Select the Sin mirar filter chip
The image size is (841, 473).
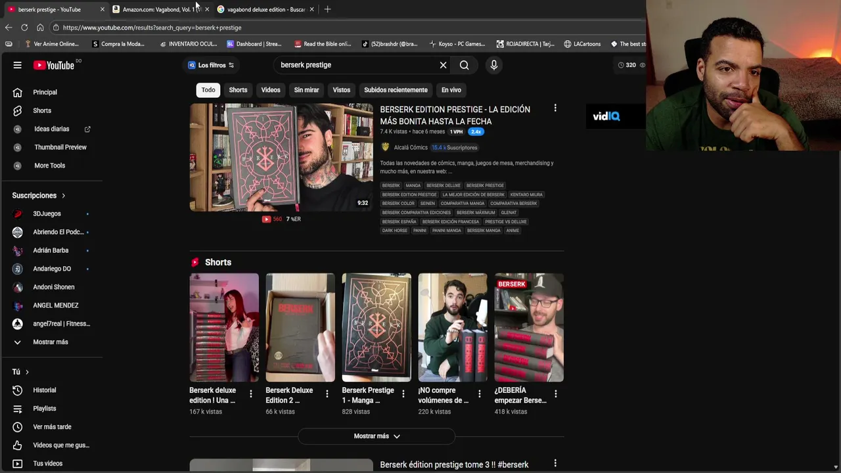pyautogui.click(x=306, y=90)
